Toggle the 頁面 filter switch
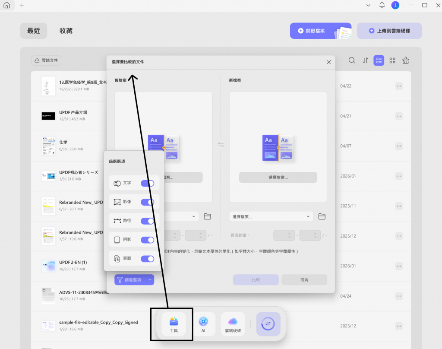This screenshot has width=442, height=349. tap(148, 259)
